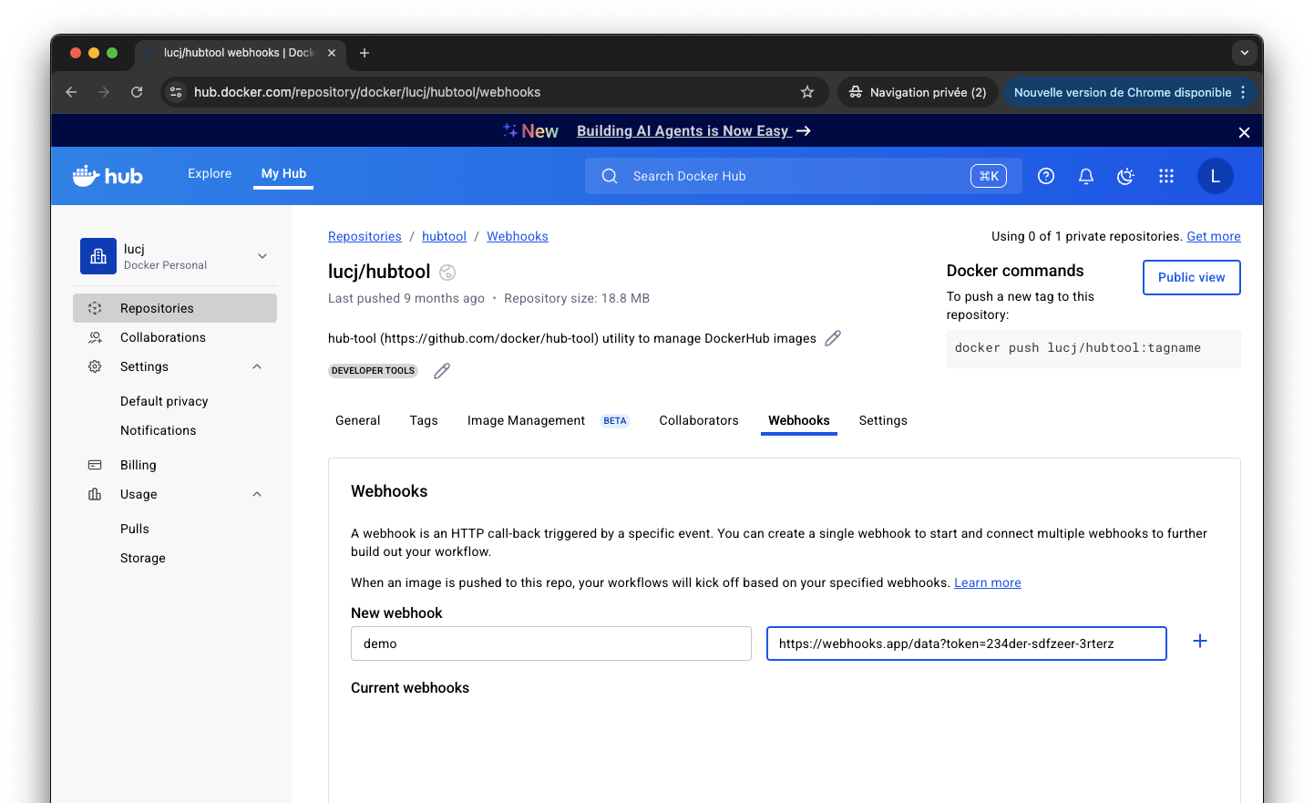The image size is (1314, 803).
Task: View site information icon in address bar
Action: pos(177,92)
